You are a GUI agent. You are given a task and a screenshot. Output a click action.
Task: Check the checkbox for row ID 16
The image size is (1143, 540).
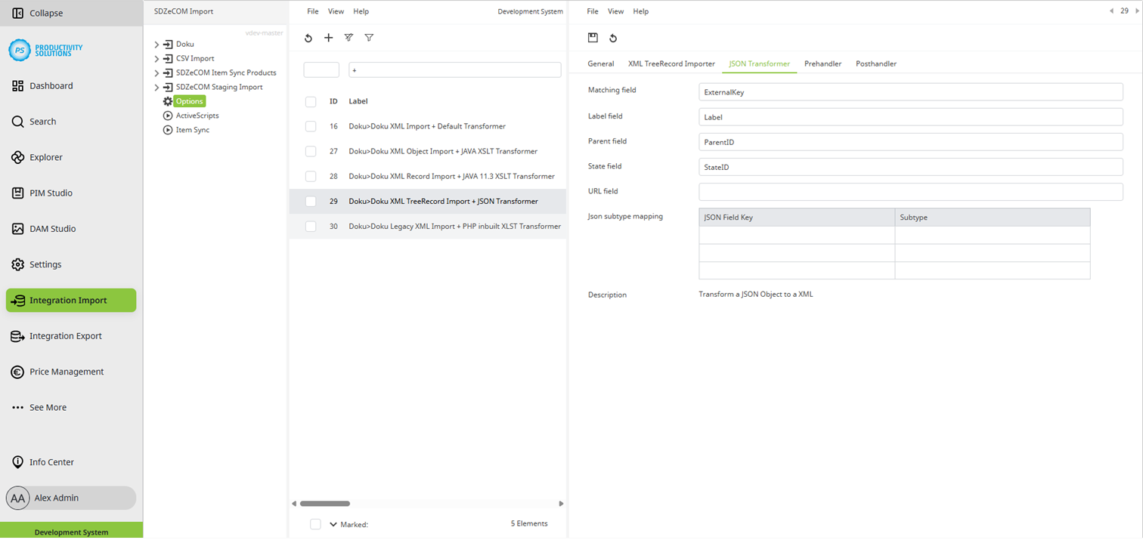(311, 126)
